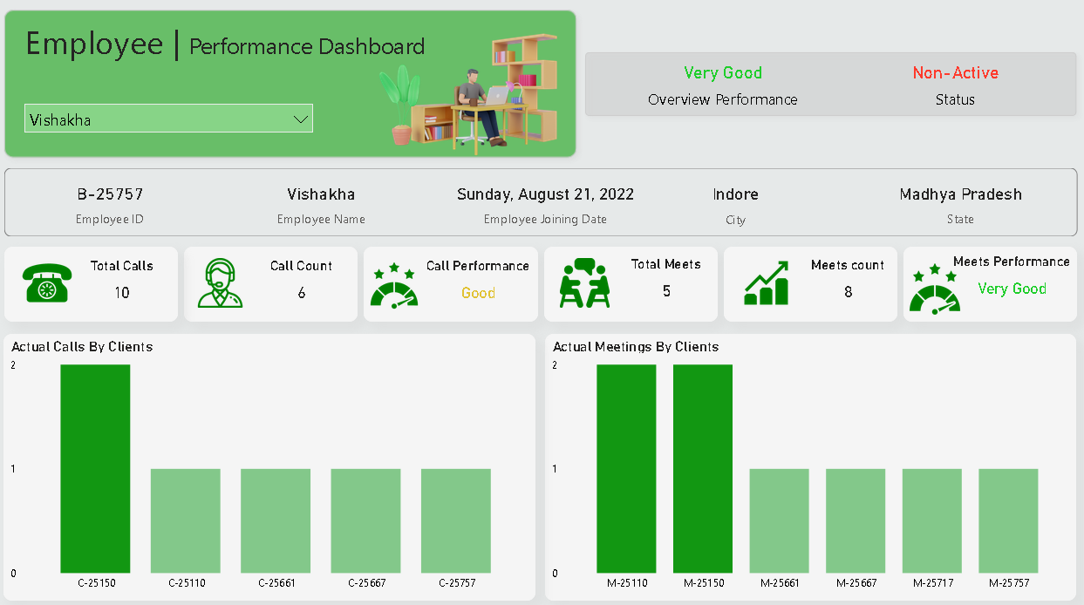Click the Actual Meetings By Clients chart title
The height and width of the screenshot is (605, 1084).
(636, 347)
